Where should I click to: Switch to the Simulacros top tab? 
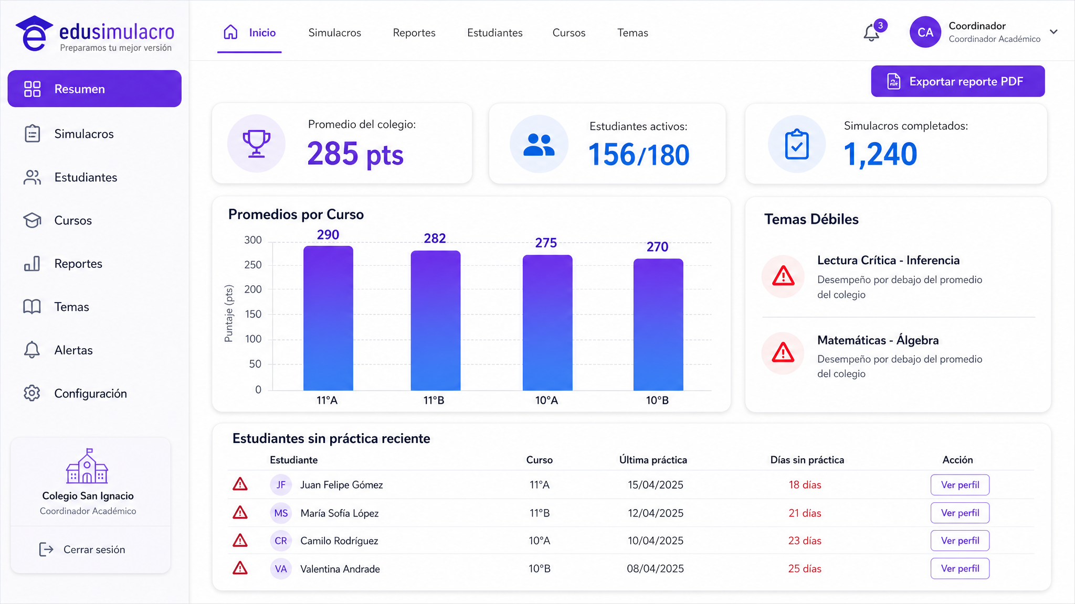(x=335, y=33)
